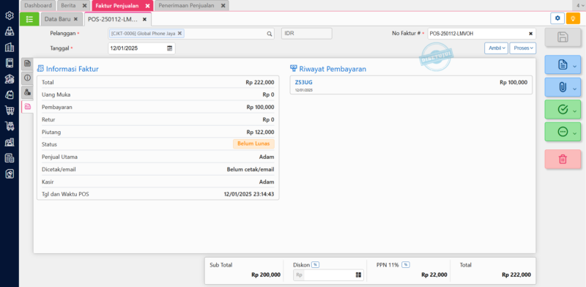
Task: Open the office buildings module in sidebar
Action: click(10, 48)
